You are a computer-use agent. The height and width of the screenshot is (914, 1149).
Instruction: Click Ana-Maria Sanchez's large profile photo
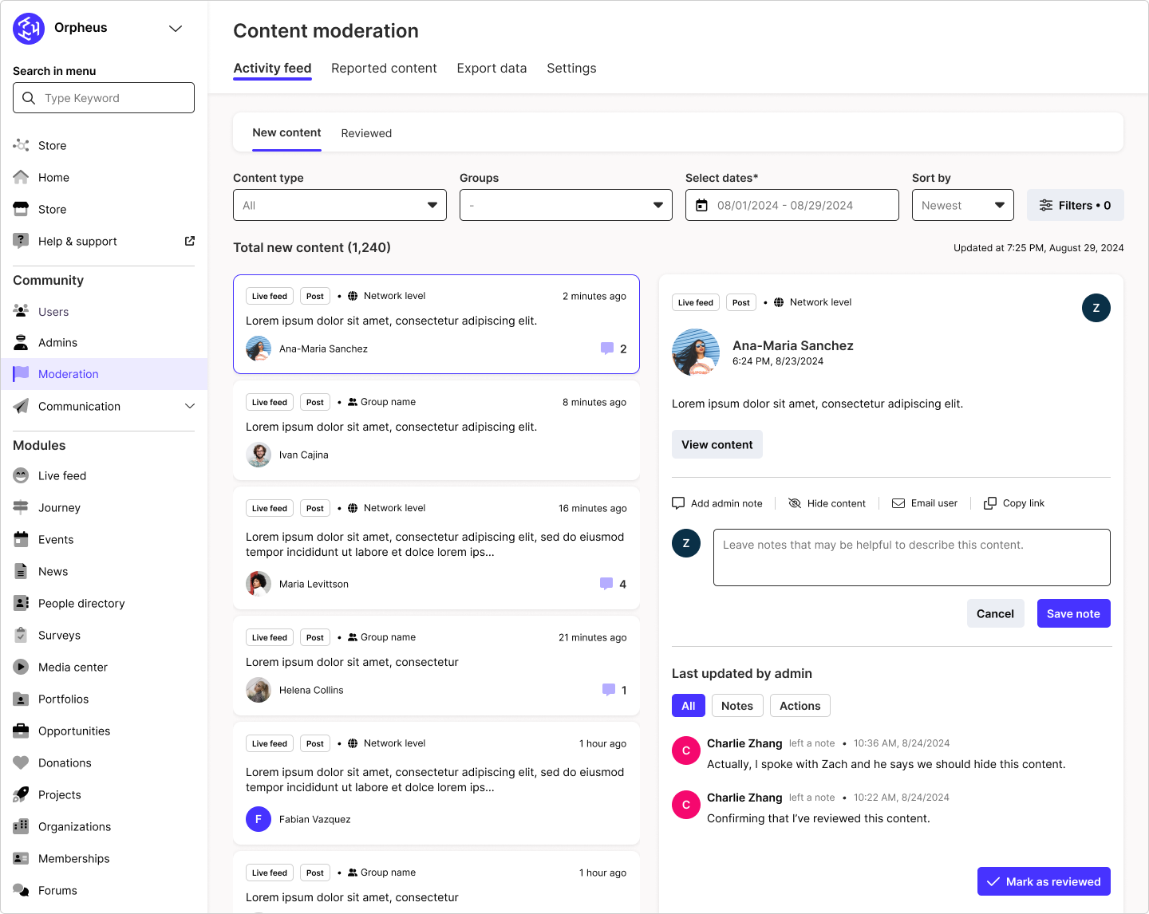click(696, 352)
